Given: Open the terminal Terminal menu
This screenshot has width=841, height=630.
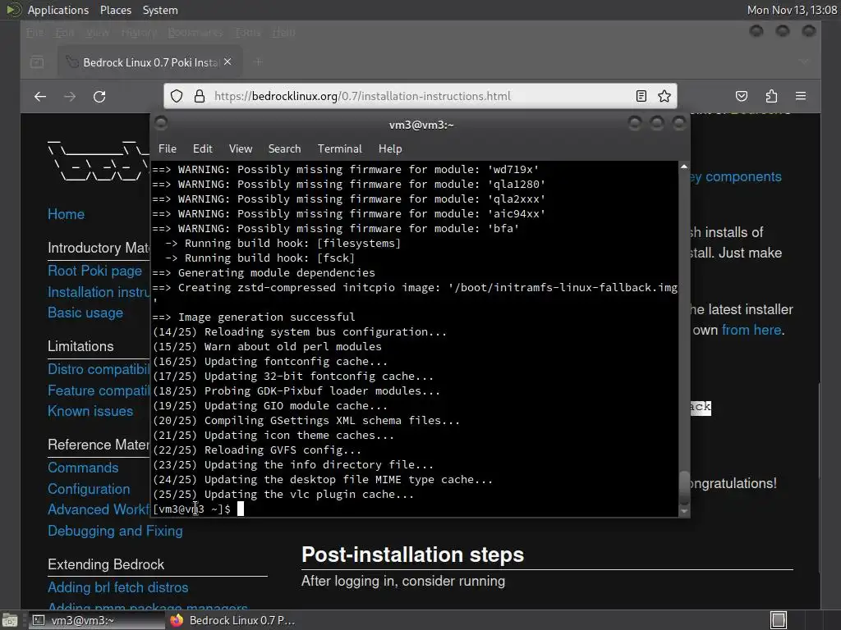Looking at the screenshot, I should 339,149.
